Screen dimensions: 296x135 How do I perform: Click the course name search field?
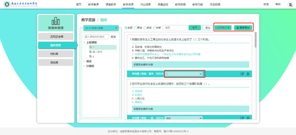click(96, 37)
